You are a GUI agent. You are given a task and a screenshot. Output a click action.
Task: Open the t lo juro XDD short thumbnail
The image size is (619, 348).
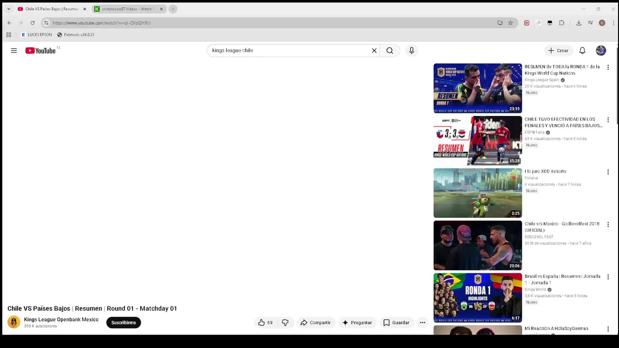click(478, 193)
